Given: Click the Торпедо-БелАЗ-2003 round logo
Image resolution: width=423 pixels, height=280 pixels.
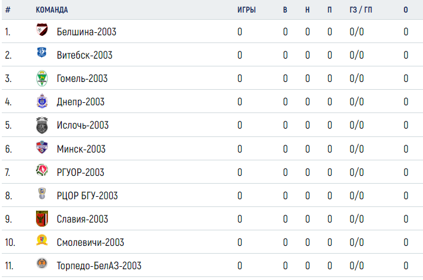Looking at the screenshot, I should tap(42, 263).
